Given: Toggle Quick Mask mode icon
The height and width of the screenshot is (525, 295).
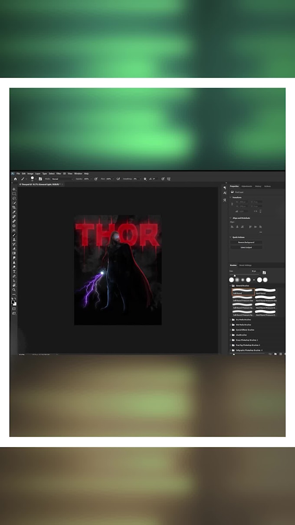Looking at the screenshot, I should [14, 308].
